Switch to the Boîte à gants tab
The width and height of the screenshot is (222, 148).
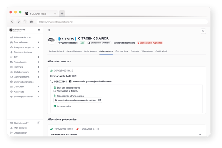pos(90,51)
